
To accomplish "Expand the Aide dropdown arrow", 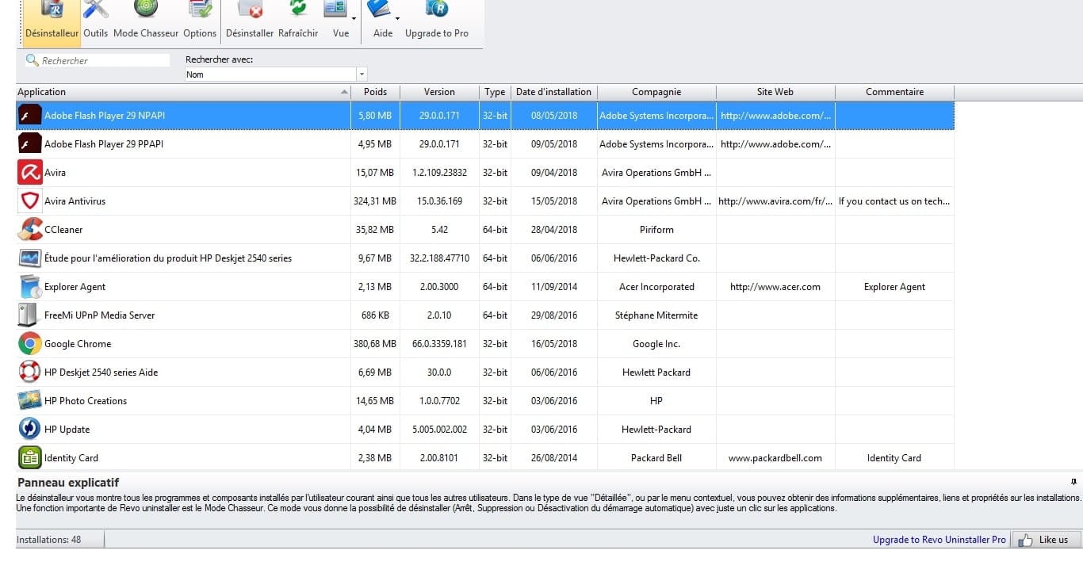I will click(x=397, y=17).
